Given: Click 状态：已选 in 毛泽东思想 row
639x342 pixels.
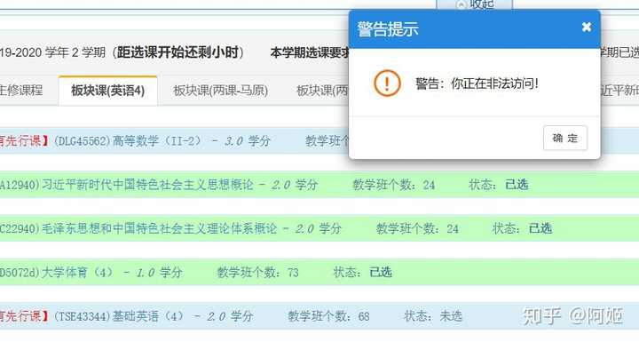Looking at the screenshot, I should [522, 228].
